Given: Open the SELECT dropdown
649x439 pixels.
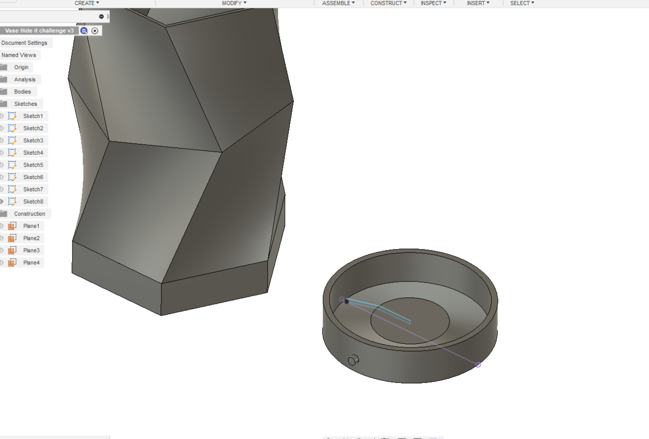Looking at the screenshot, I should point(521,3).
